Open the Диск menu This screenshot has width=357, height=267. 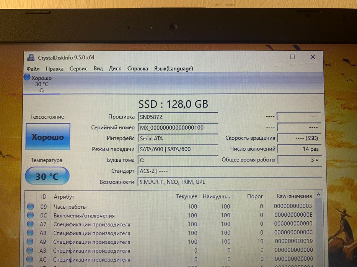coord(115,69)
